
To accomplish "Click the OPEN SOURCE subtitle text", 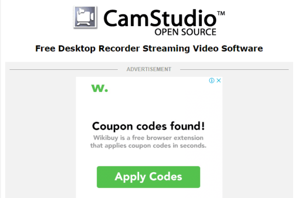I will 186,32.
